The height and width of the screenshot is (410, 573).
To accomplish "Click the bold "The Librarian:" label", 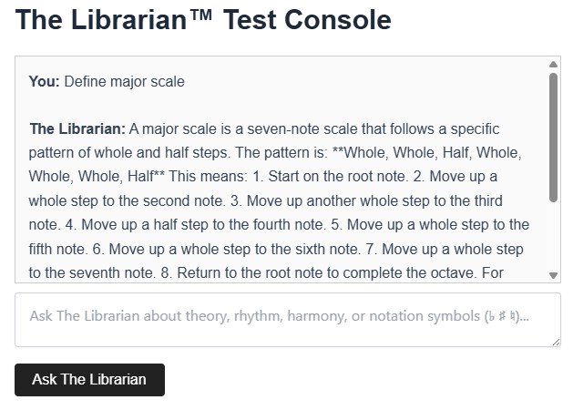I will click(77, 129).
